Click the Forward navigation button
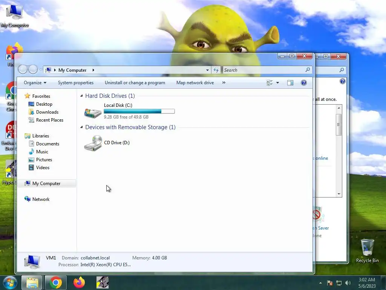 [x=33, y=69]
